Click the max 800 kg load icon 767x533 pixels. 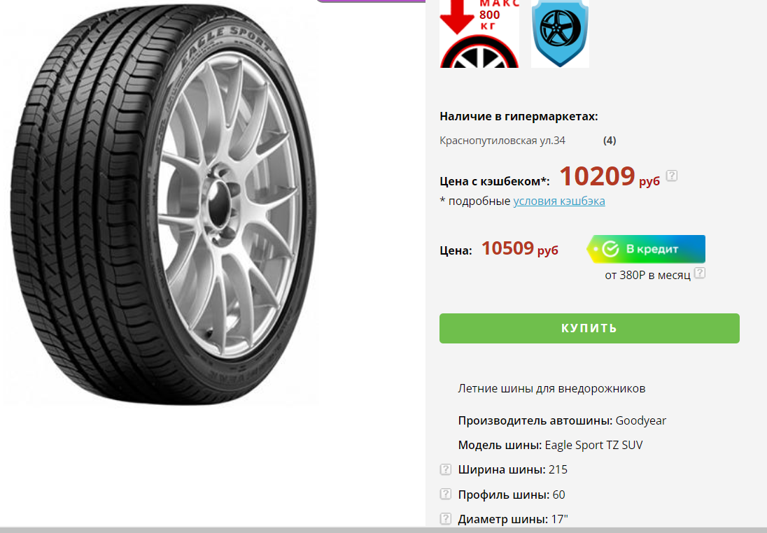[x=479, y=34]
